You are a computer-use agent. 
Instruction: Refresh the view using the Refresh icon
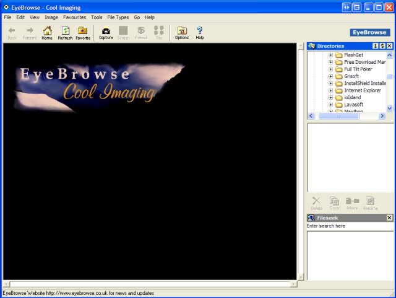pyautogui.click(x=65, y=32)
